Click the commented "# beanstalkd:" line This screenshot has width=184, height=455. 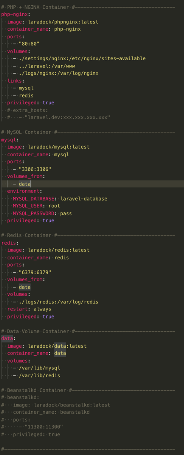[20, 397]
